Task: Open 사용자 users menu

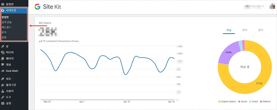Action: (x=14, y=91)
